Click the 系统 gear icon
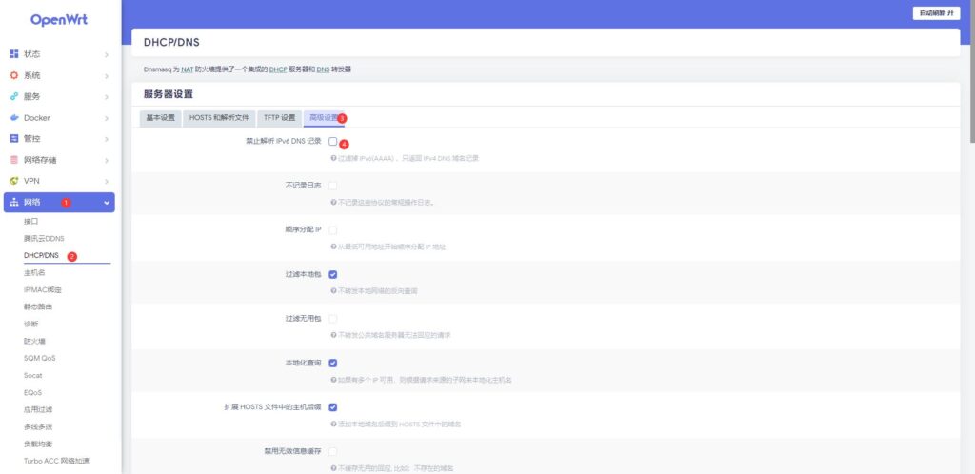 point(14,75)
